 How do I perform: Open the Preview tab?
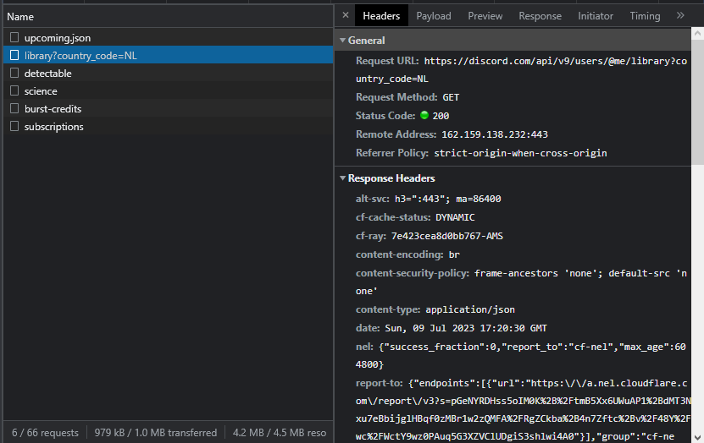(485, 16)
